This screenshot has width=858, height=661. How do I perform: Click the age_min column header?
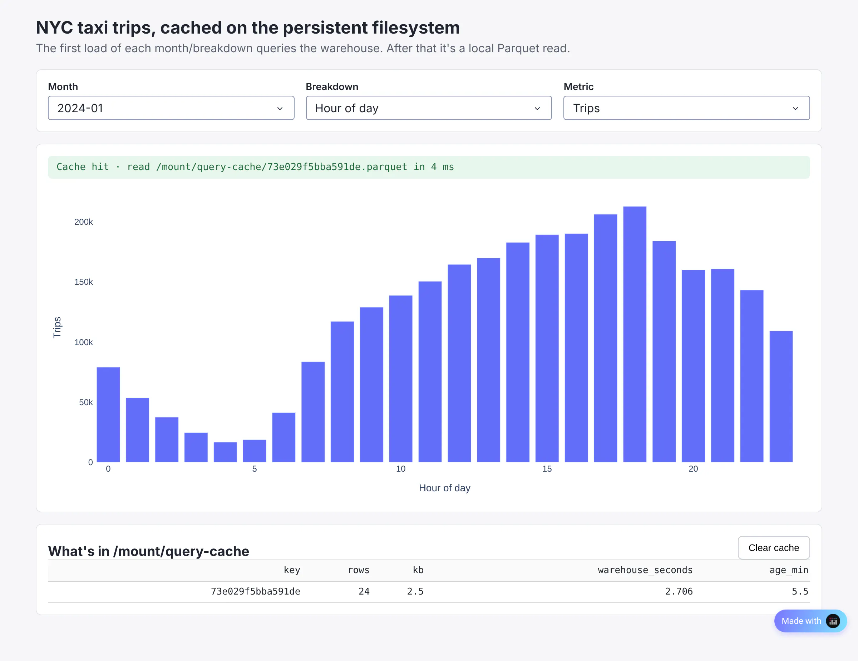point(789,570)
